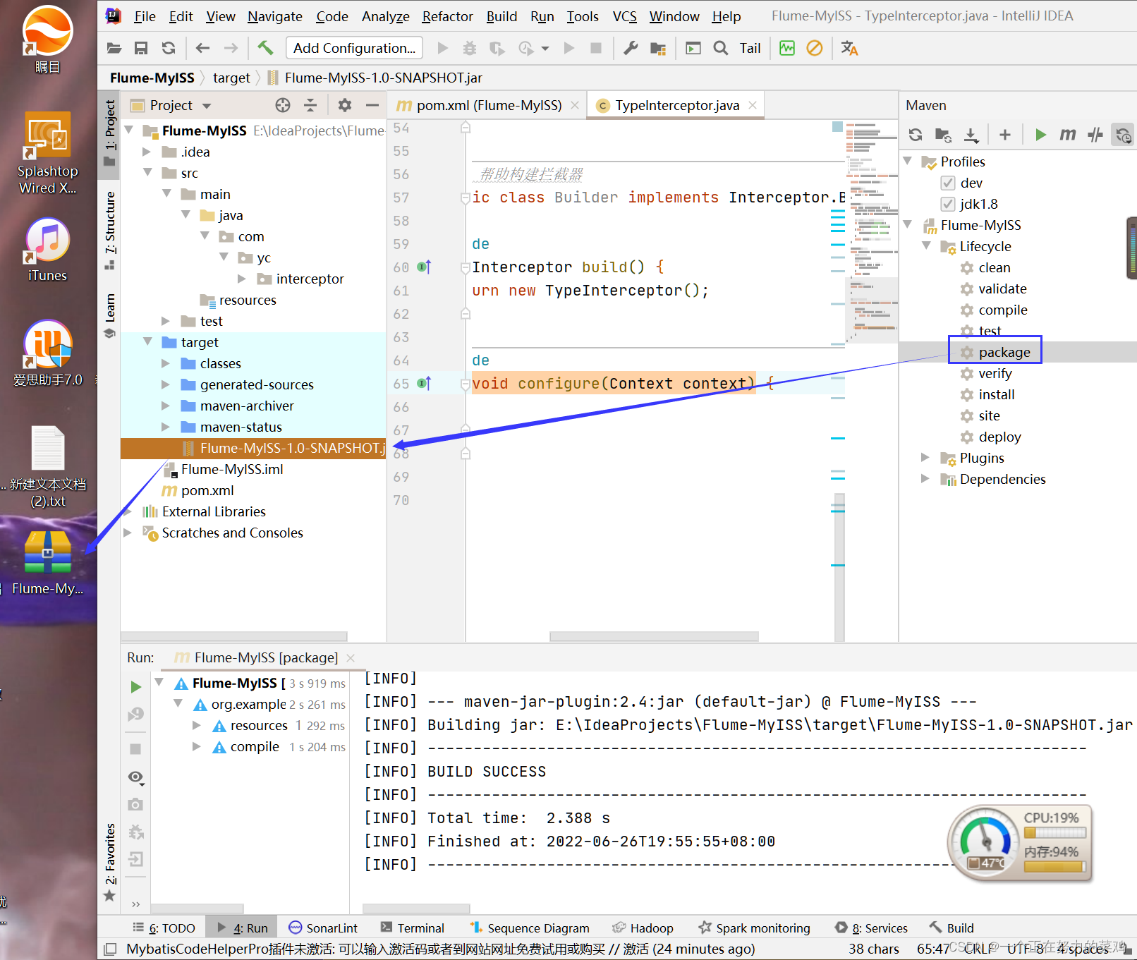Open the 新建文本文档 (2).txt desktop file
This screenshot has width=1137, height=960.
(x=47, y=467)
